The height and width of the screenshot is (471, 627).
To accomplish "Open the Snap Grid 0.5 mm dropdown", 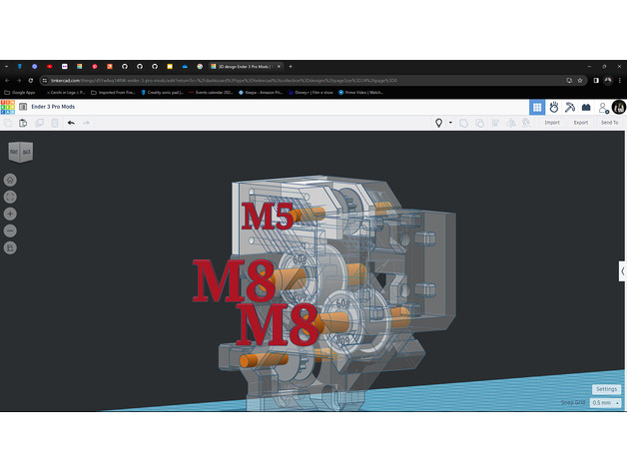I will pyautogui.click(x=605, y=402).
